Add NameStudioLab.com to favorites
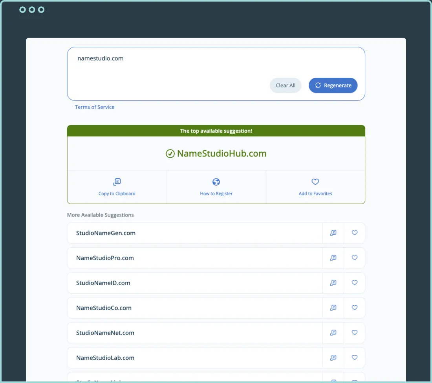The image size is (432, 383). 354,357
